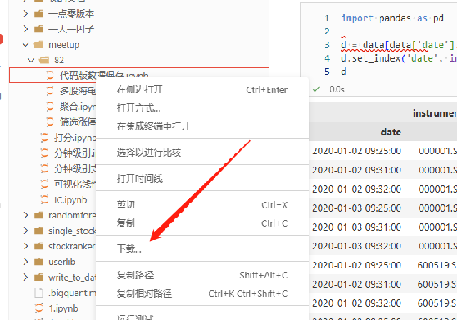
Task: Click the folder icon beside meetup
Action: pyautogui.click(x=38, y=45)
